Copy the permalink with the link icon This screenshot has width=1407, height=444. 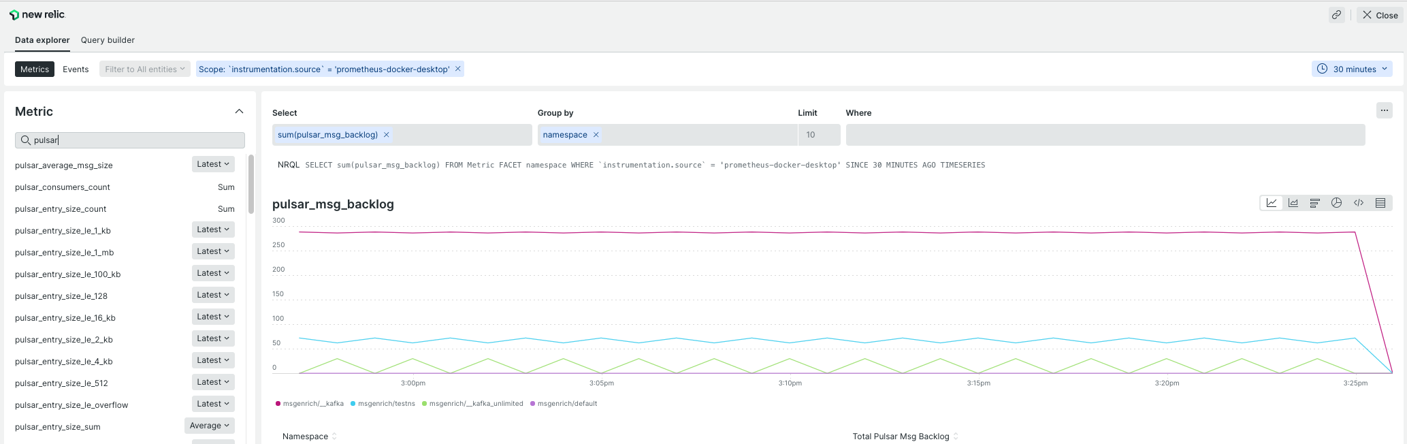[x=1337, y=15]
